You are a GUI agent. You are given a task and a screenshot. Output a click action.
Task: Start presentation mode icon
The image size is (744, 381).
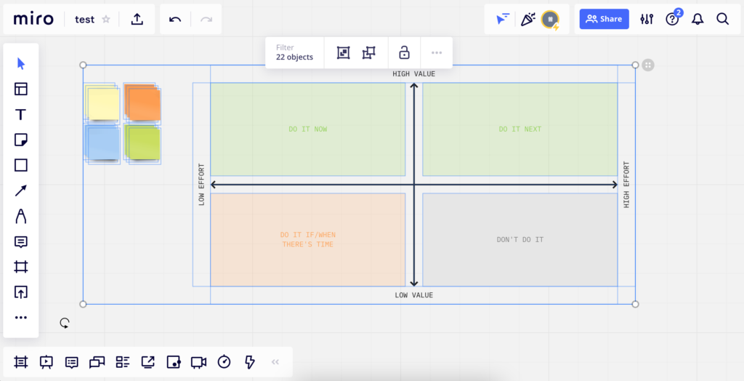[x=46, y=362]
